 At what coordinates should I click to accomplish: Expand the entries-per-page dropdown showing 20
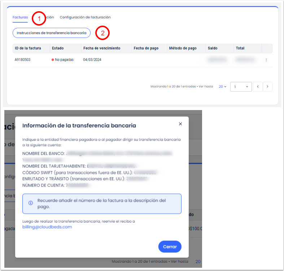click(x=222, y=87)
